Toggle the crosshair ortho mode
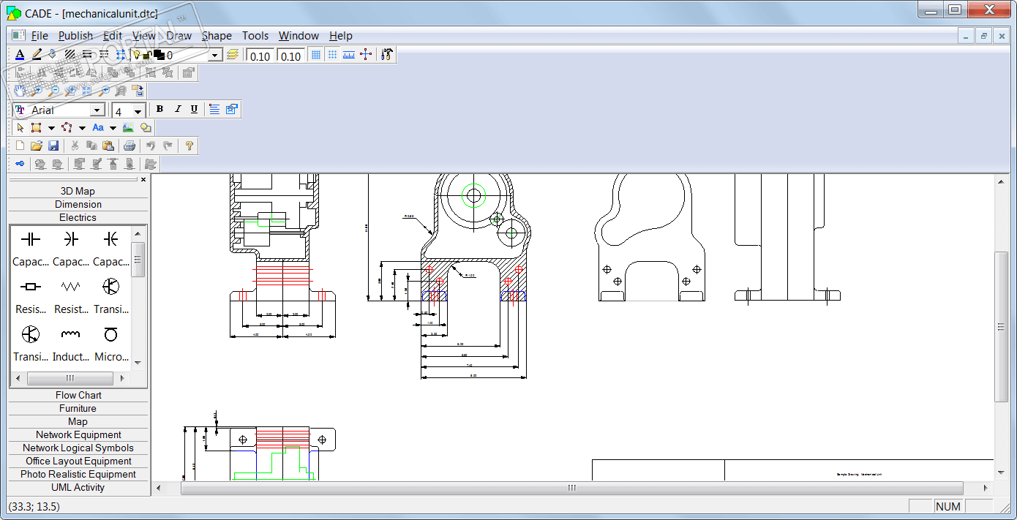The height and width of the screenshot is (520, 1017). pyautogui.click(x=366, y=55)
